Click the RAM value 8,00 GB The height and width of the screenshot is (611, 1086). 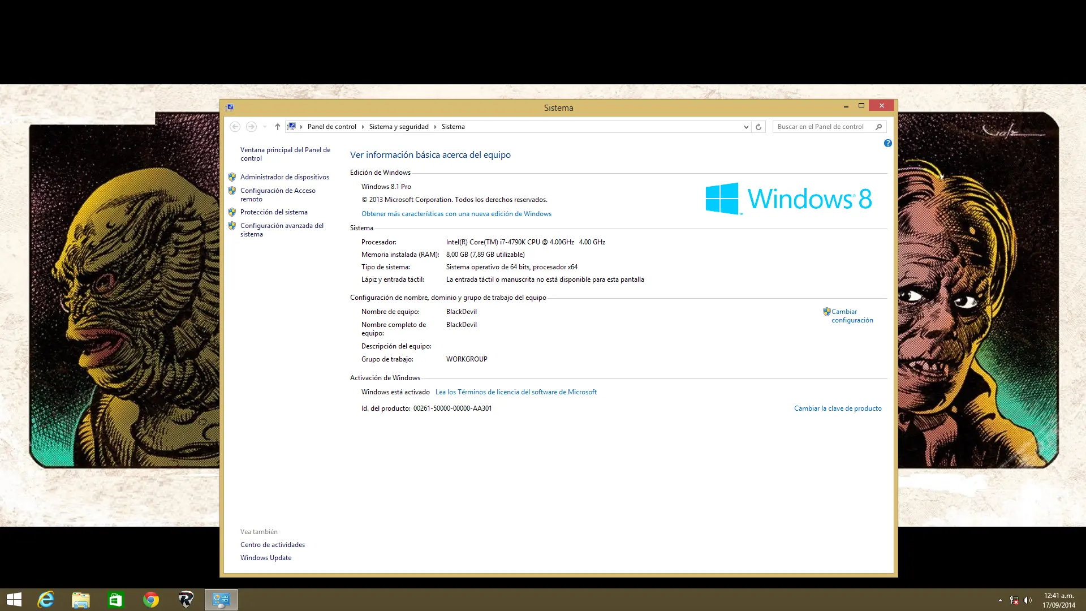coord(485,255)
